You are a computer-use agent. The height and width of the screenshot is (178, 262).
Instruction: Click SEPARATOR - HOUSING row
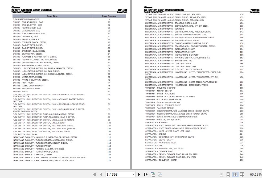pyautogui.click(x=156, y=122)
